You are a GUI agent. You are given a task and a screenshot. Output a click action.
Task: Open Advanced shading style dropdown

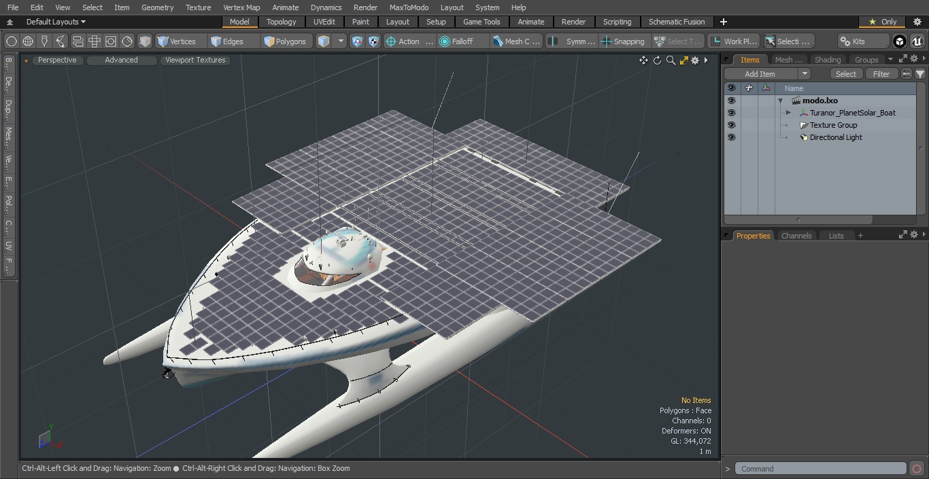121,60
